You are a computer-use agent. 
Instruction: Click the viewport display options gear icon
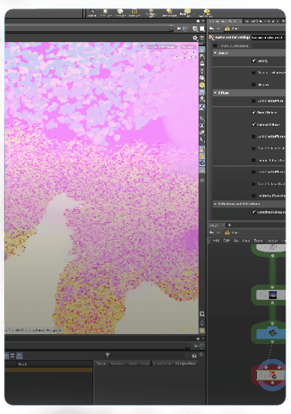click(195, 38)
